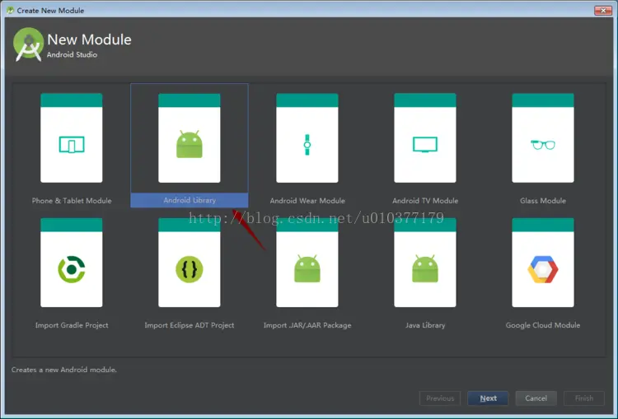Click the "Import Eclipse ADT Project" label
This screenshot has height=419, width=618.
pos(190,325)
